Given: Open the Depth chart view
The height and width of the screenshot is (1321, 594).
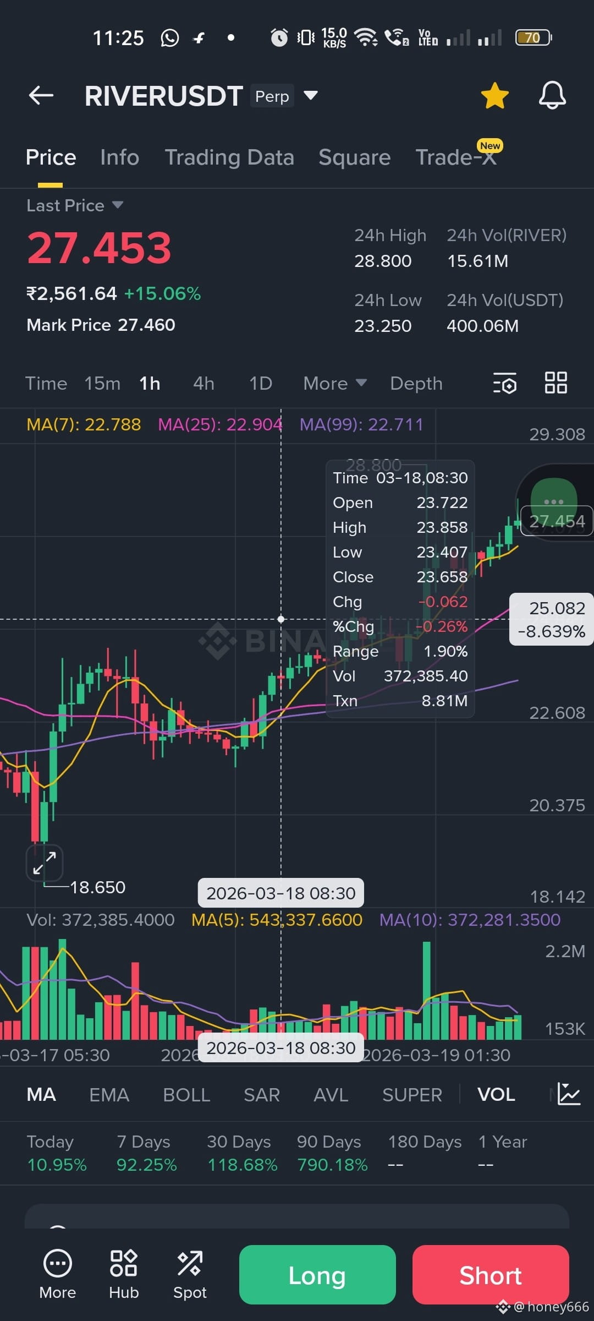Looking at the screenshot, I should click(416, 383).
